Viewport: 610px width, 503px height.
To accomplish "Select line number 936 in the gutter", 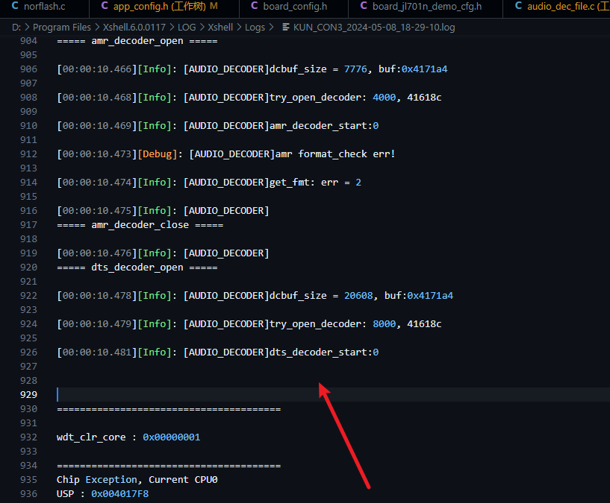I will [29, 493].
